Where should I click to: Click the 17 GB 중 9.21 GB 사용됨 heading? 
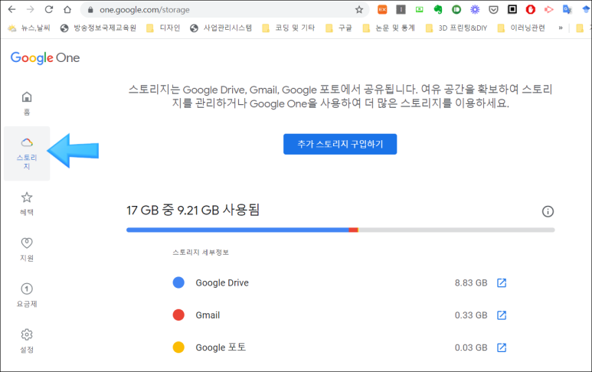point(193,210)
